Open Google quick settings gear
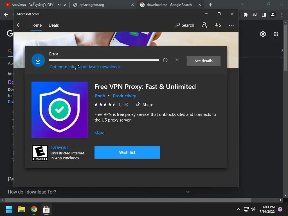Viewport: 288px width, 216px height. click(x=263, y=34)
